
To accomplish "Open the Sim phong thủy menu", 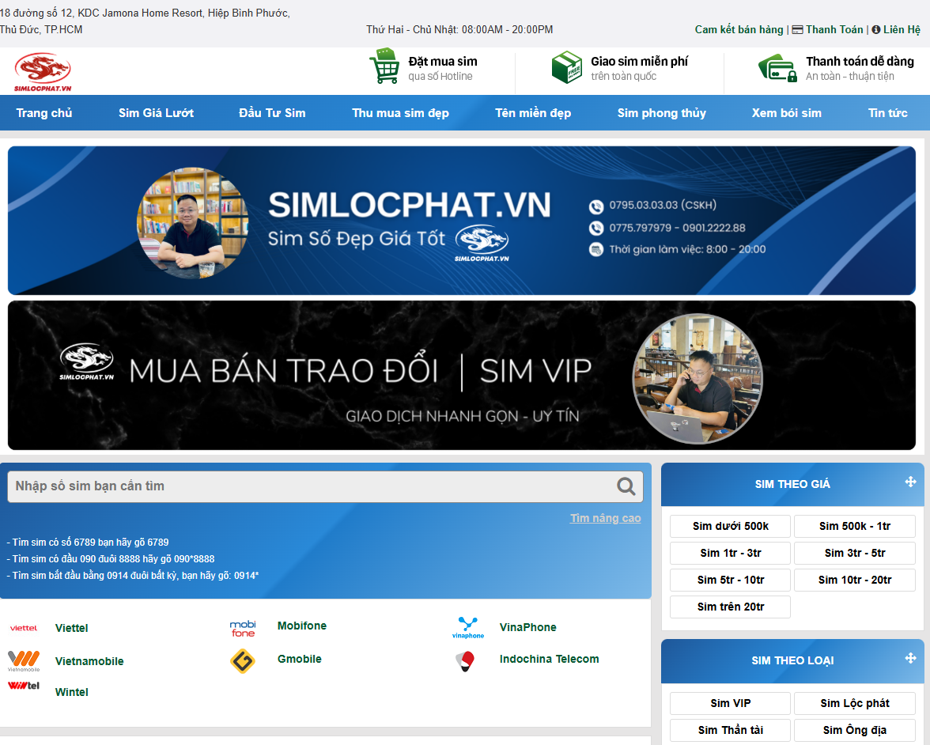I will tap(661, 112).
